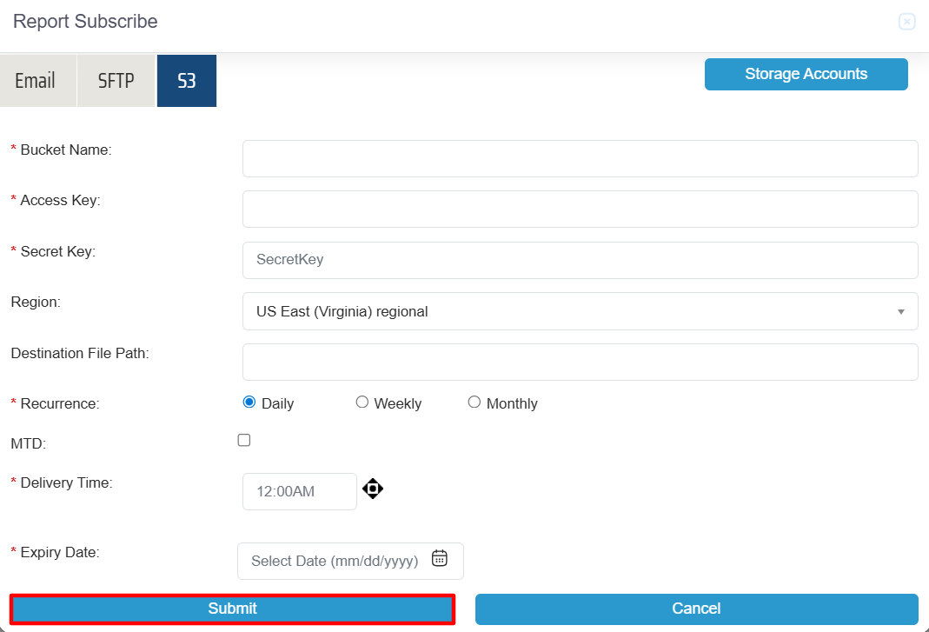The width and height of the screenshot is (929, 632).
Task: Click the target icon beside Delivery Time
Action: (x=373, y=489)
